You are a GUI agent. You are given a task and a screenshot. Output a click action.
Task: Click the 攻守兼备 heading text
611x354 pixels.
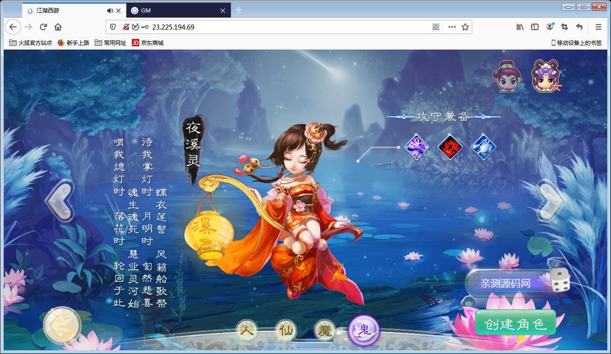click(x=443, y=117)
